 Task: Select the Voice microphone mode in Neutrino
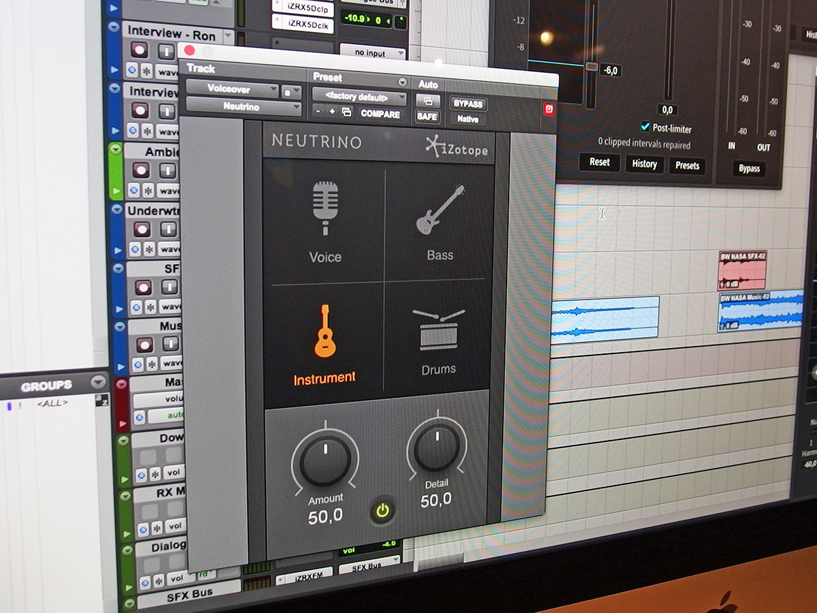(x=325, y=223)
